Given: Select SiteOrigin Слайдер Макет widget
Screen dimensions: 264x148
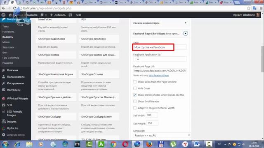Looking at the screenshot, I should [x=99, y=117].
